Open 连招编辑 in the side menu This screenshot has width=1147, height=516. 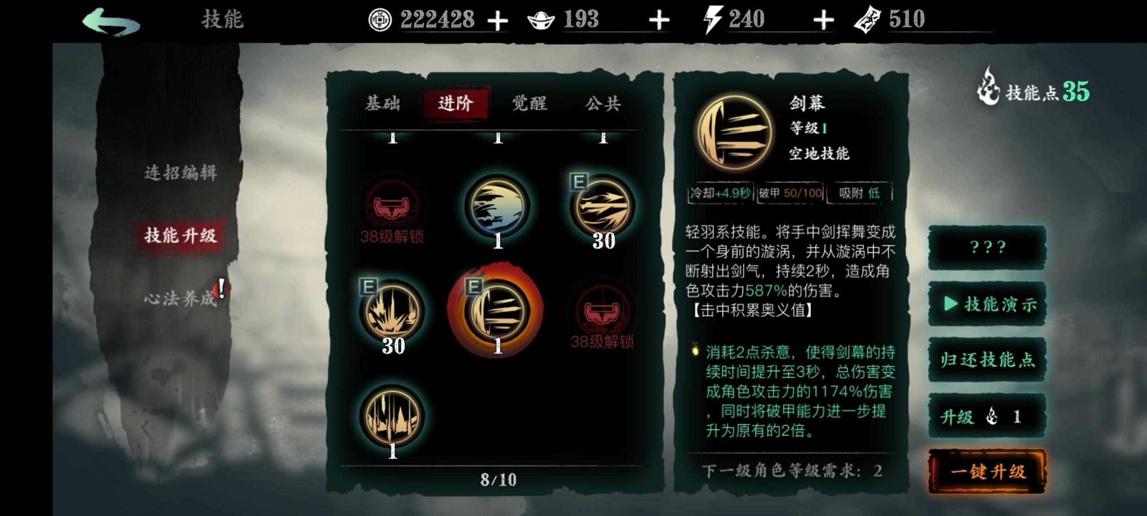[x=181, y=172]
